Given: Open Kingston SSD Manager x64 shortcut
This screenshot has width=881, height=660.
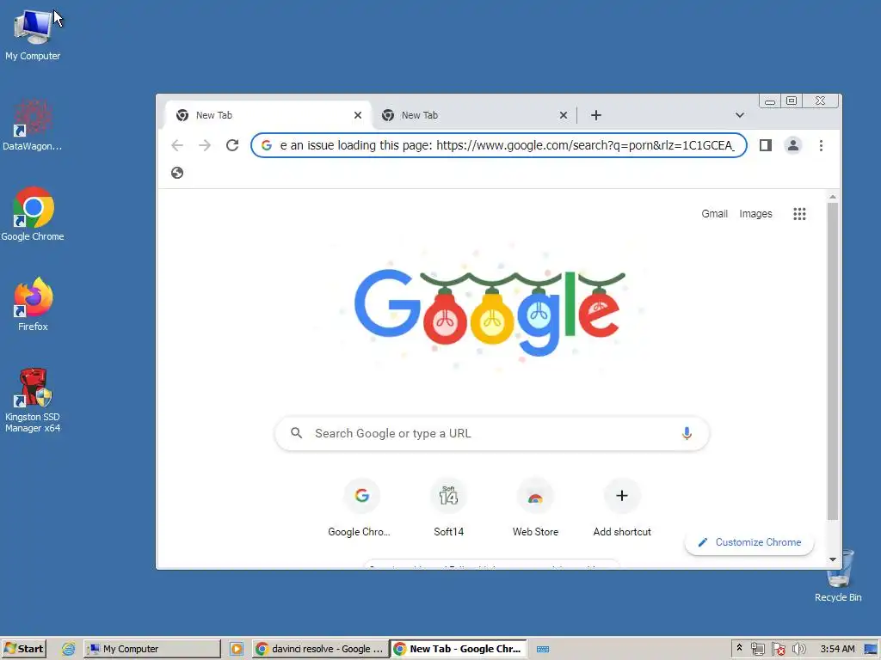Looking at the screenshot, I should point(33,400).
